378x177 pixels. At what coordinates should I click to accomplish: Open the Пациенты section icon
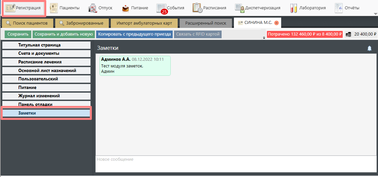tap(54, 8)
